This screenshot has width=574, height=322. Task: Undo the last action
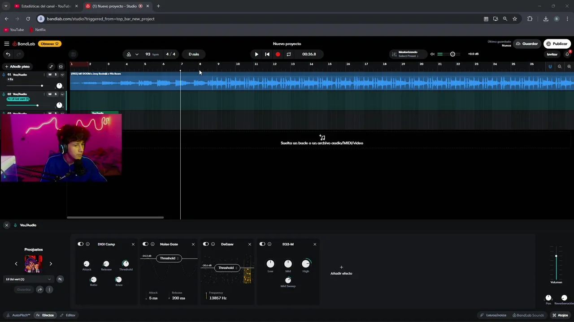(x=8, y=54)
